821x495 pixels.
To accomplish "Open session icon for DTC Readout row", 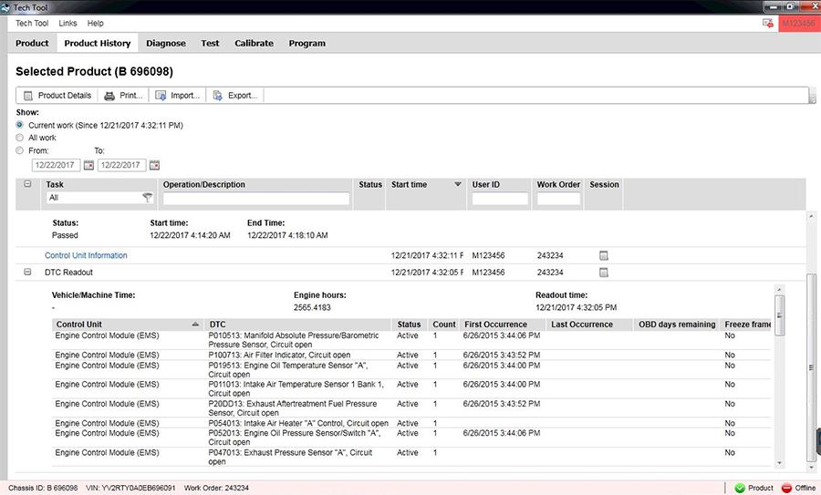I will 603,273.
